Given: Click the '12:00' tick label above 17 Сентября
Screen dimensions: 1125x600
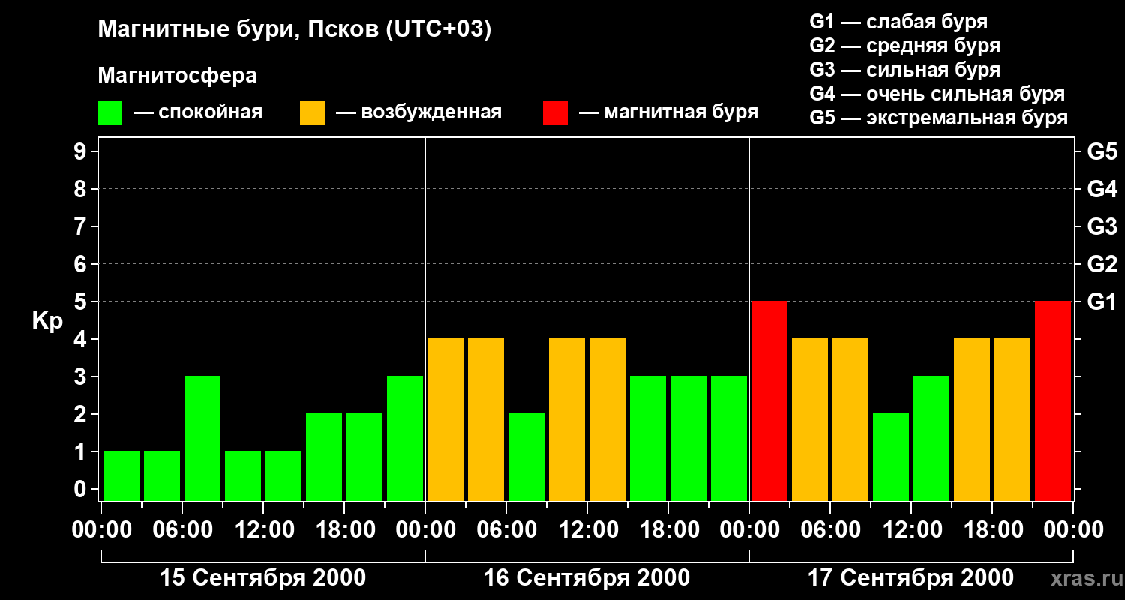Looking at the screenshot, I should tap(911, 529).
